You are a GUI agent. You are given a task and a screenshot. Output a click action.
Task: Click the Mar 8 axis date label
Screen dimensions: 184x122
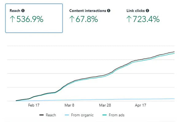click(x=70, y=105)
